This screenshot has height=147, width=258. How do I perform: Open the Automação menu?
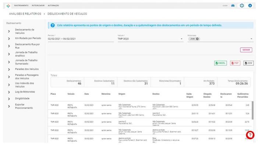click(54, 6)
